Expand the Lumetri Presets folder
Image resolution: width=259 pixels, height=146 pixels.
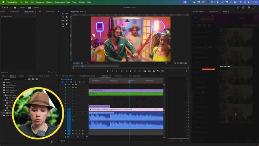[2, 85]
